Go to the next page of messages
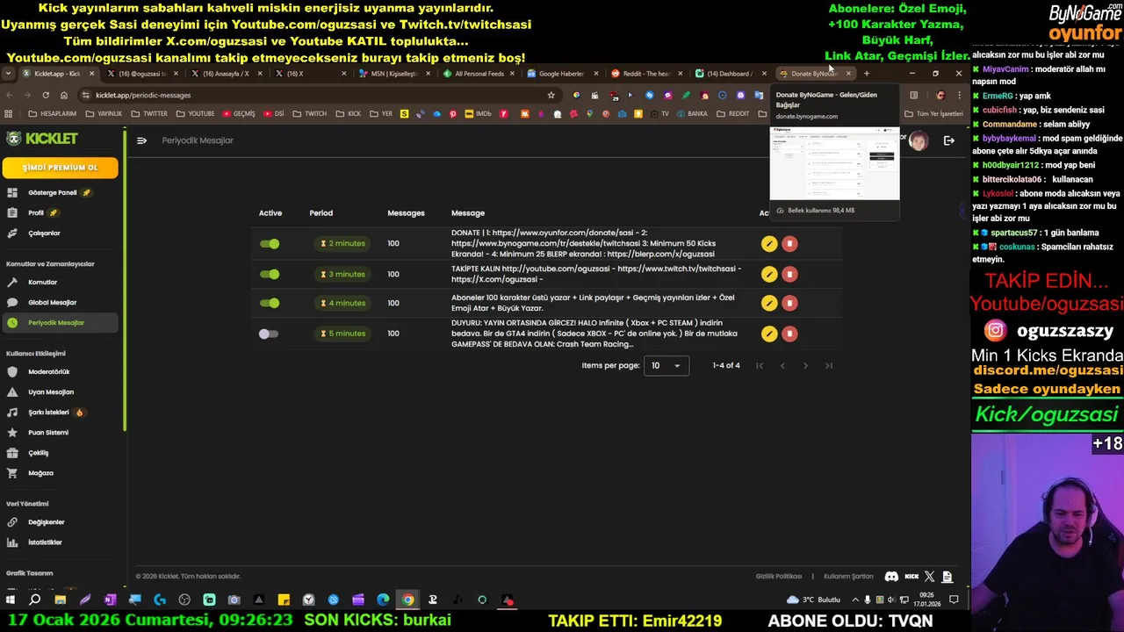 [805, 366]
